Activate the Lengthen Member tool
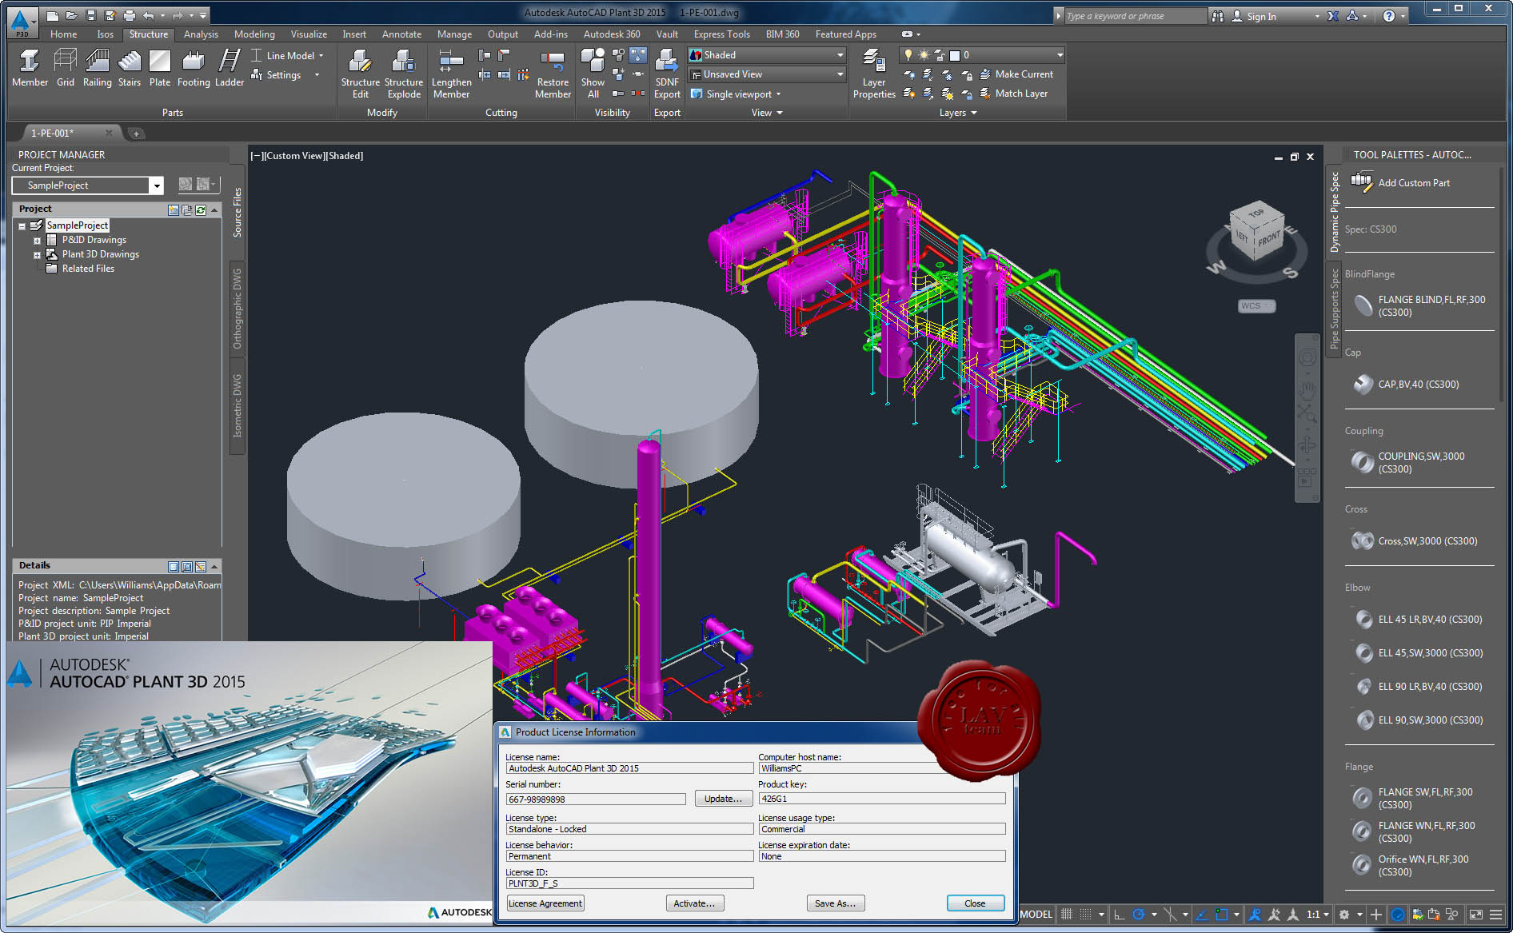The image size is (1513, 933). tap(451, 74)
